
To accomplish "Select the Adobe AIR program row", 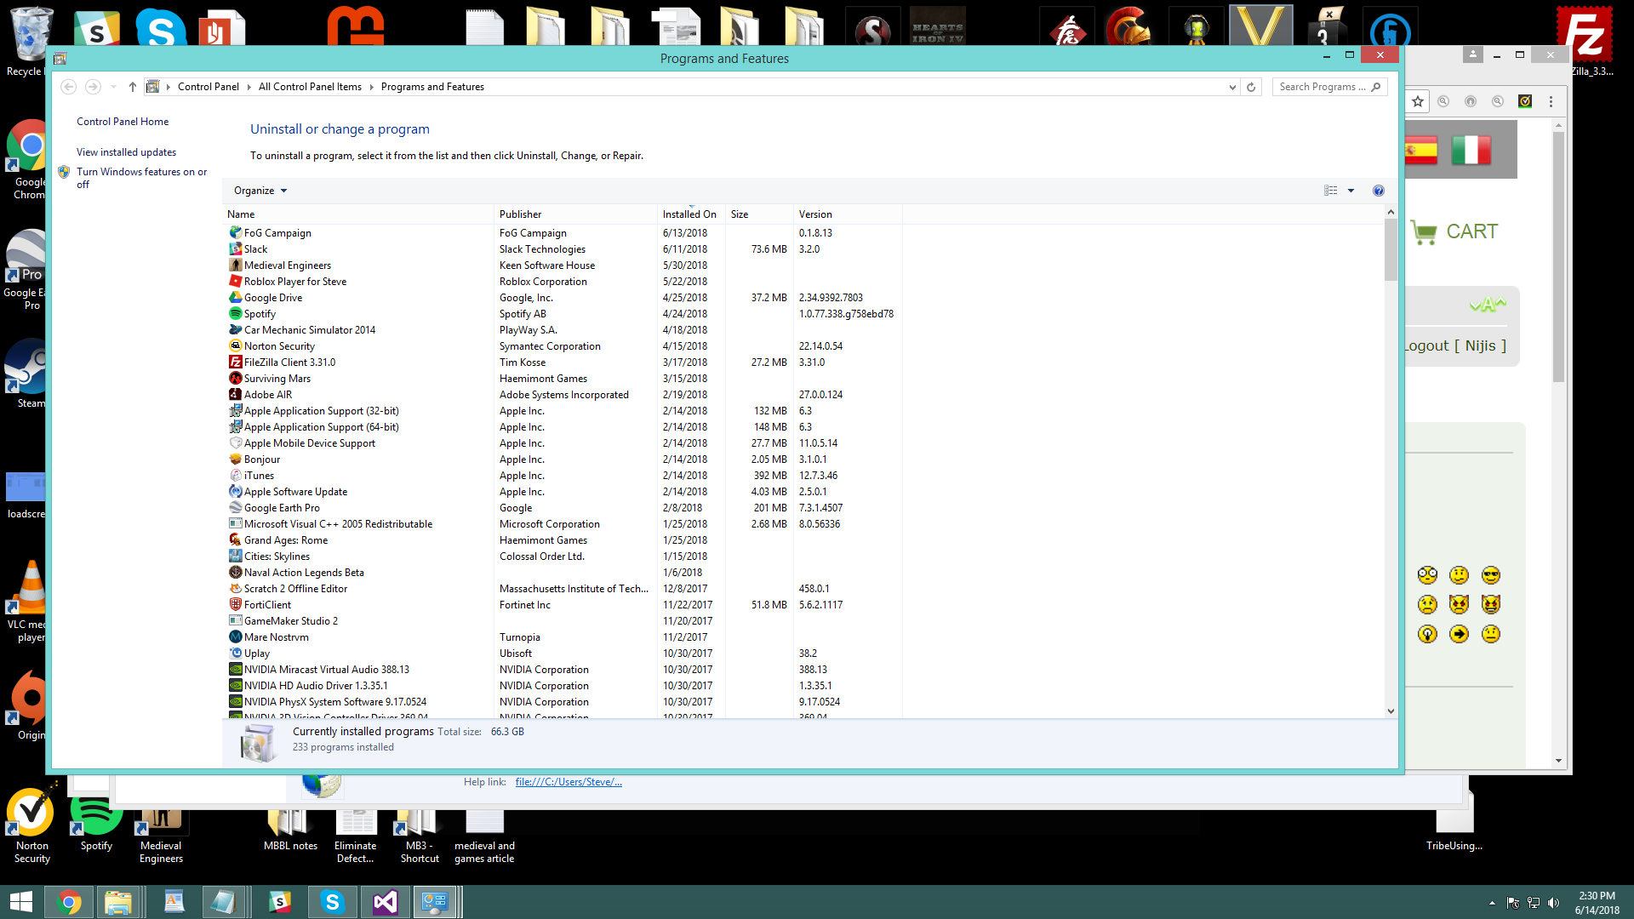I will 563,395.
